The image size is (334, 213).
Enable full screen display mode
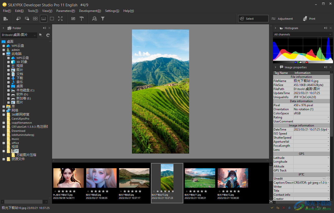click(60, 18)
